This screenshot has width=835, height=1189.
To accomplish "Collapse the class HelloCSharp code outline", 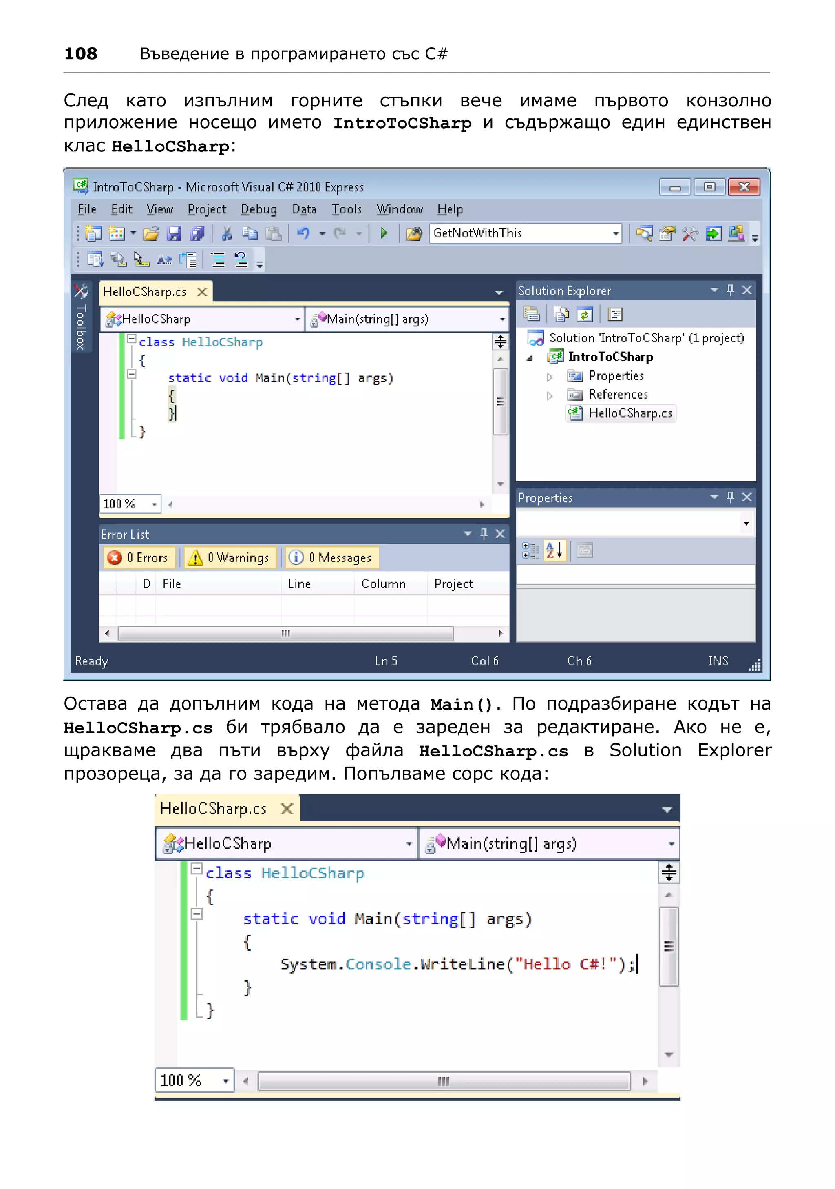I will pyautogui.click(x=131, y=339).
